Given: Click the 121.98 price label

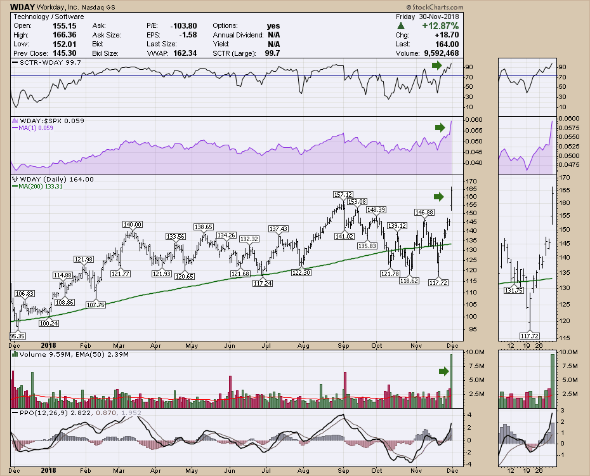Looking at the screenshot, I should pos(84,259).
